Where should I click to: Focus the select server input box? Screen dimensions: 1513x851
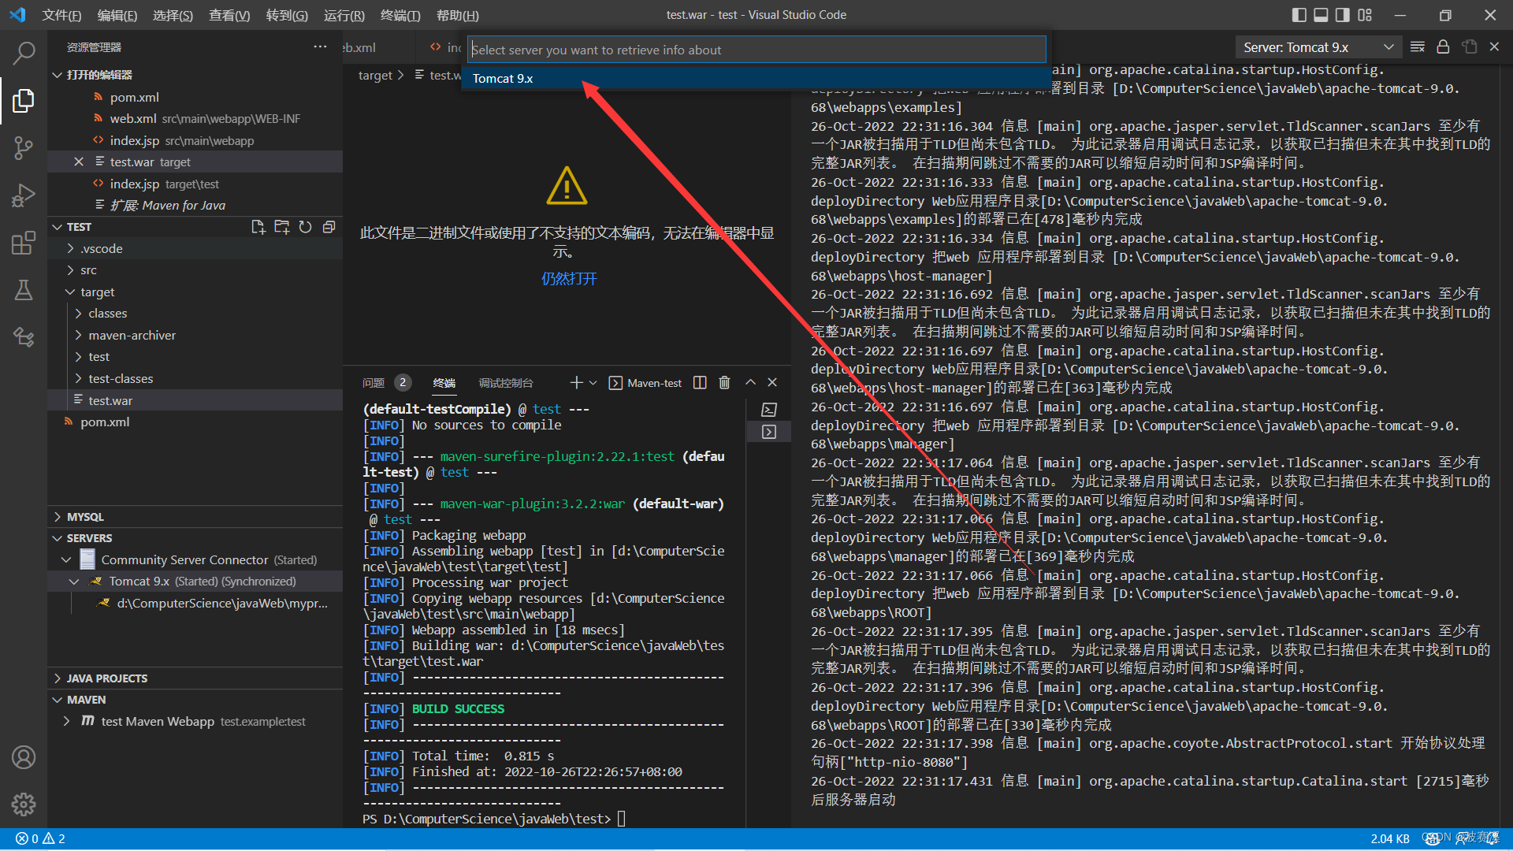pos(756,50)
